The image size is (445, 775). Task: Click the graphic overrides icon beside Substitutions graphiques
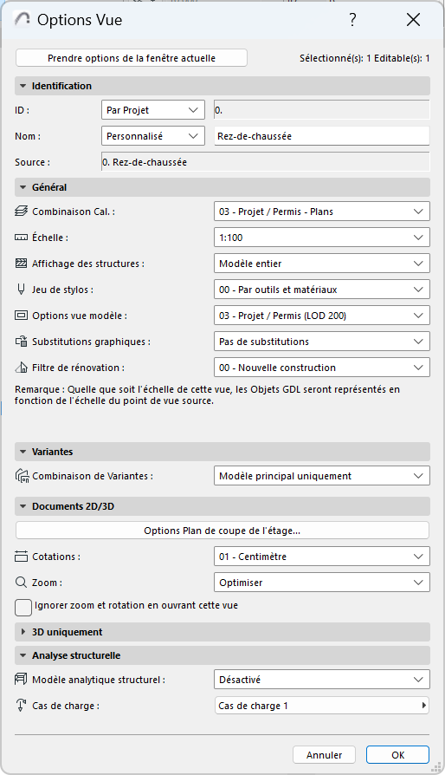click(x=22, y=342)
